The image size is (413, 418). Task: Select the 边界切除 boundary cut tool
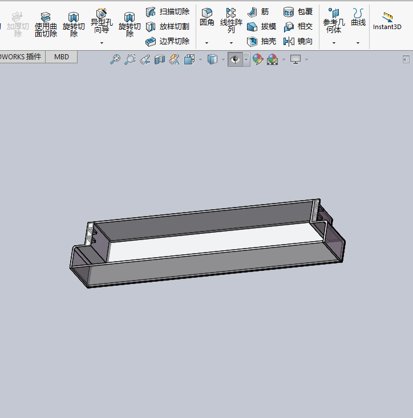tap(168, 41)
